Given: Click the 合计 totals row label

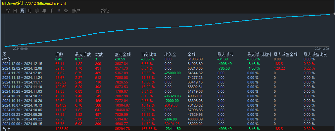Looking at the screenshot, I should 6,129.
